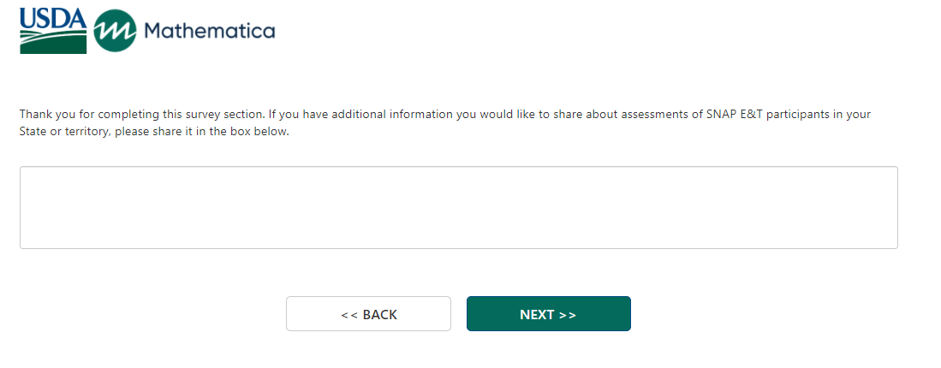
Task: Go to the next survey page
Action: click(548, 314)
